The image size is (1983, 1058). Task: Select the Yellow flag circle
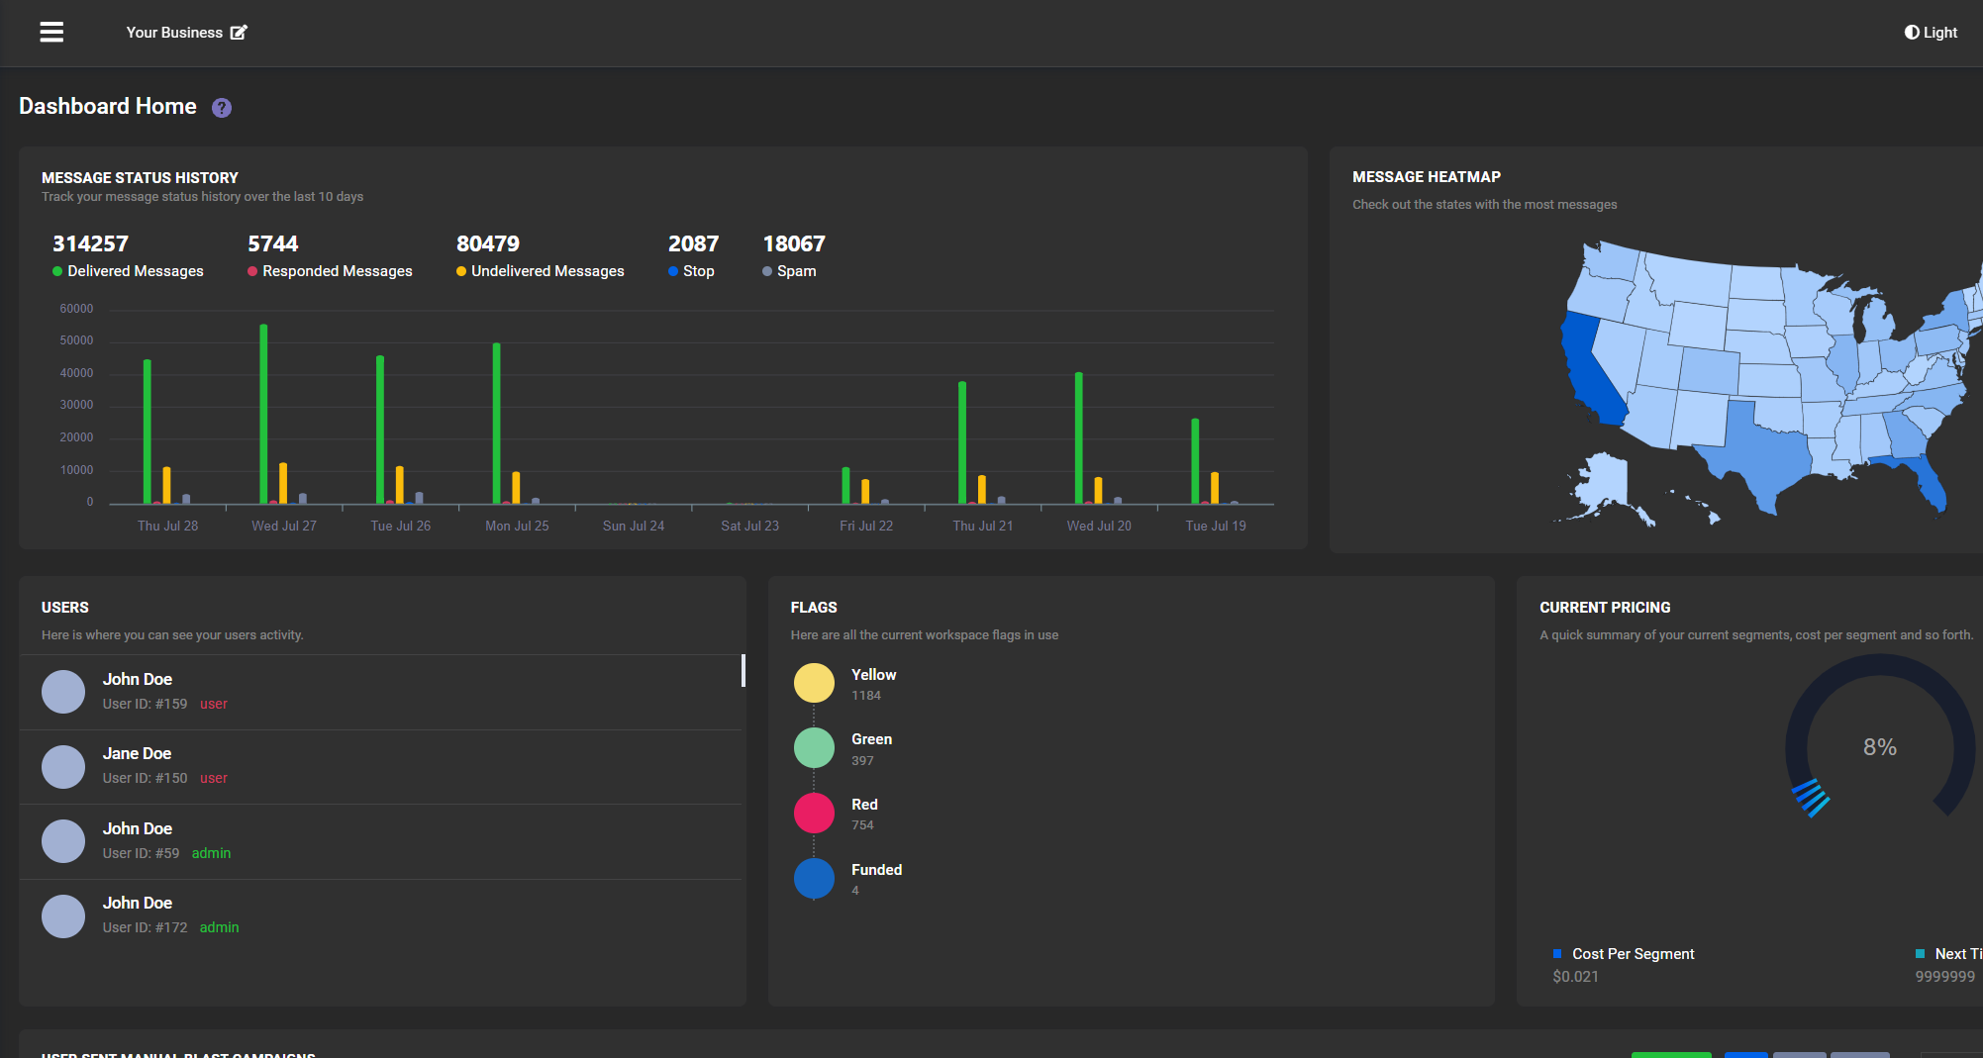pyautogui.click(x=814, y=683)
